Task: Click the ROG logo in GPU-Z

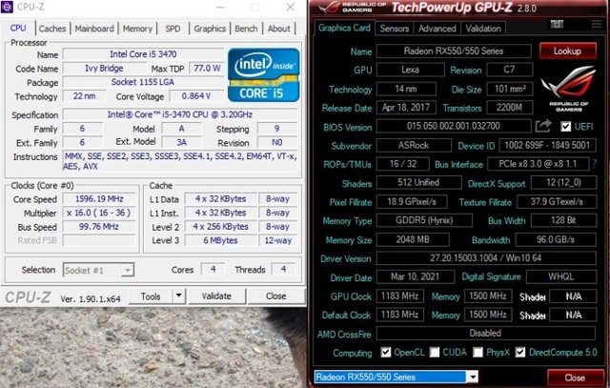Action: [x=568, y=89]
